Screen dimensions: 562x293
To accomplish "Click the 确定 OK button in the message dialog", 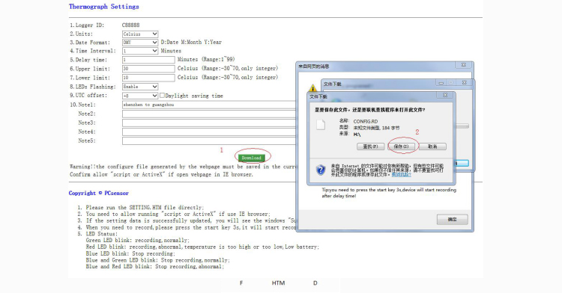I will point(453,220).
